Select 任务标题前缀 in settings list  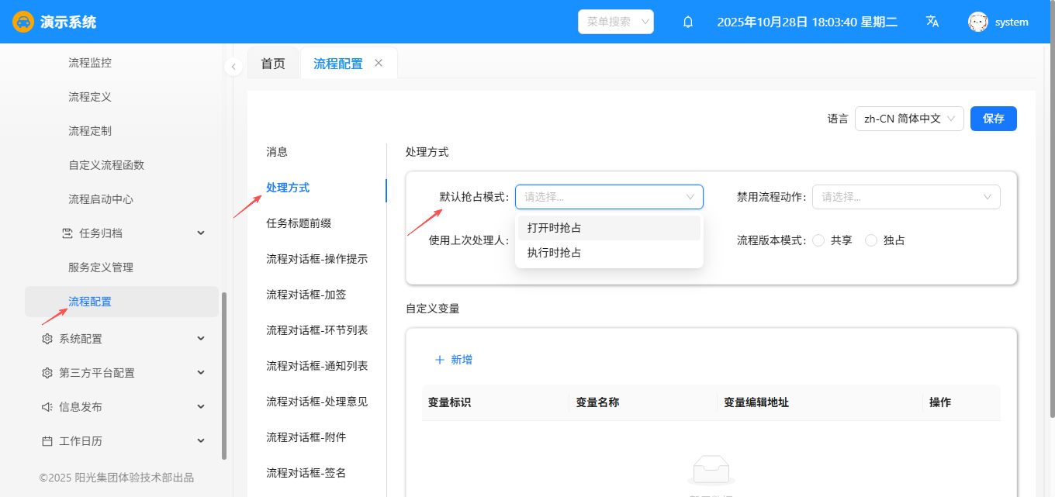click(x=299, y=223)
